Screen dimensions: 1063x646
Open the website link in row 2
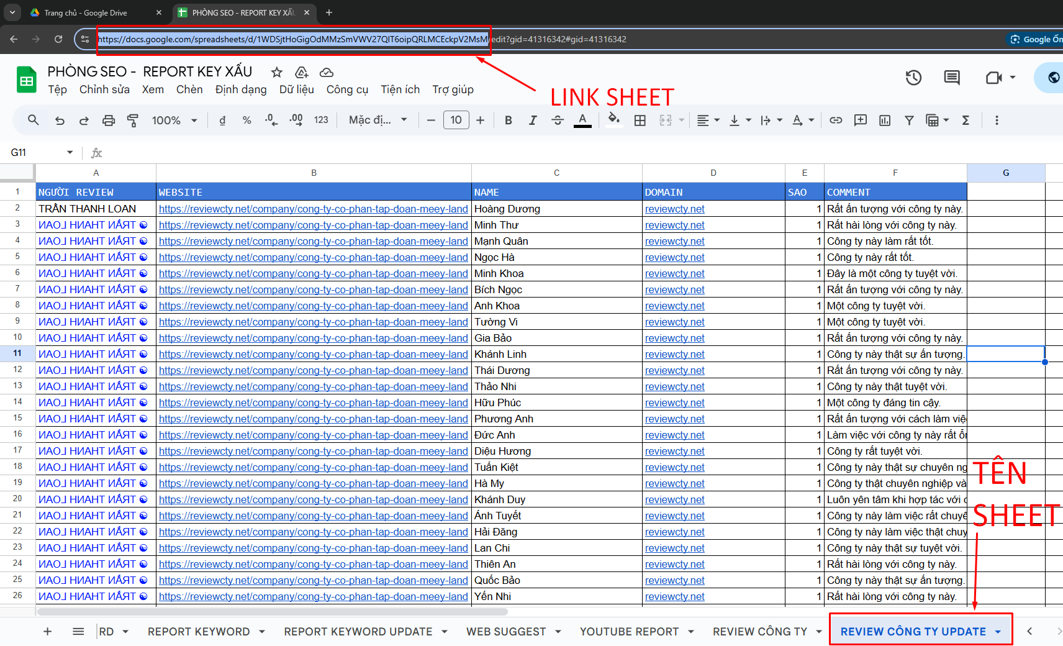coord(313,209)
